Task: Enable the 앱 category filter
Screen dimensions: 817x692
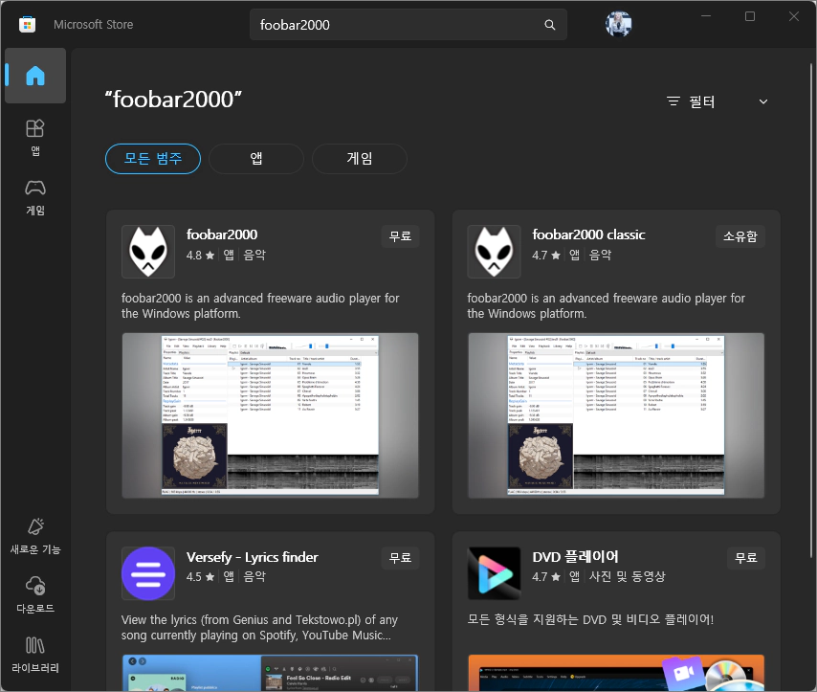Action: (x=255, y=159)
